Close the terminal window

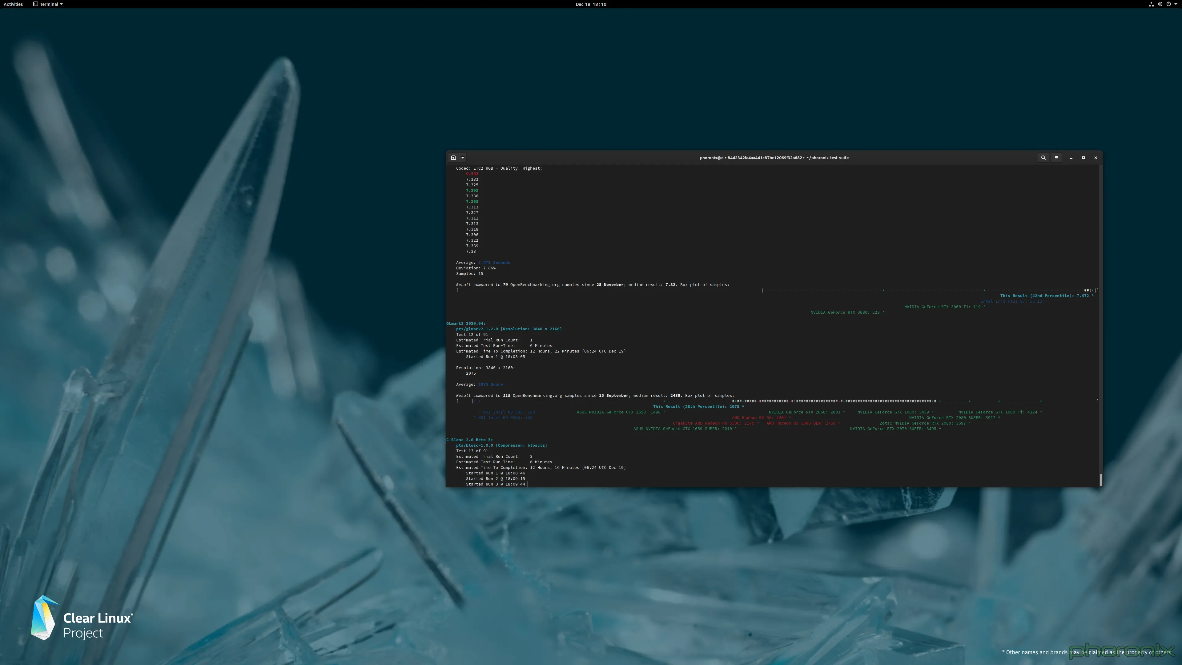point(1095,157)
